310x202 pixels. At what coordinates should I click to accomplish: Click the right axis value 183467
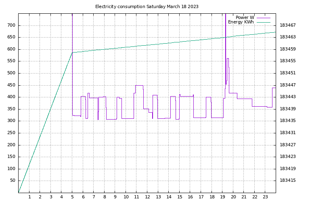click(x=288, y=25)
